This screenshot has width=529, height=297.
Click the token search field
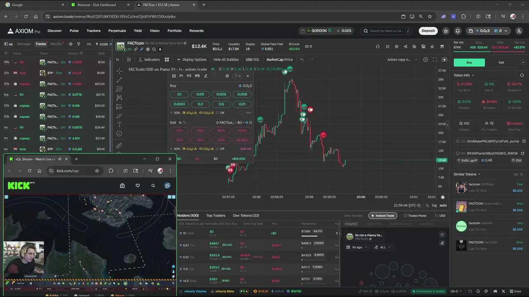[386, 31]
